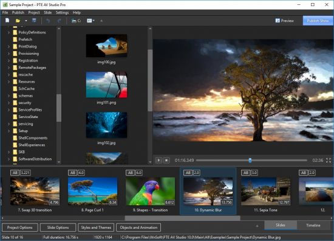Image resolution: width=334 pixels, height=241 pixels.
Task: Click the small triangle left of Slides tab
Action: click(257, 226)
